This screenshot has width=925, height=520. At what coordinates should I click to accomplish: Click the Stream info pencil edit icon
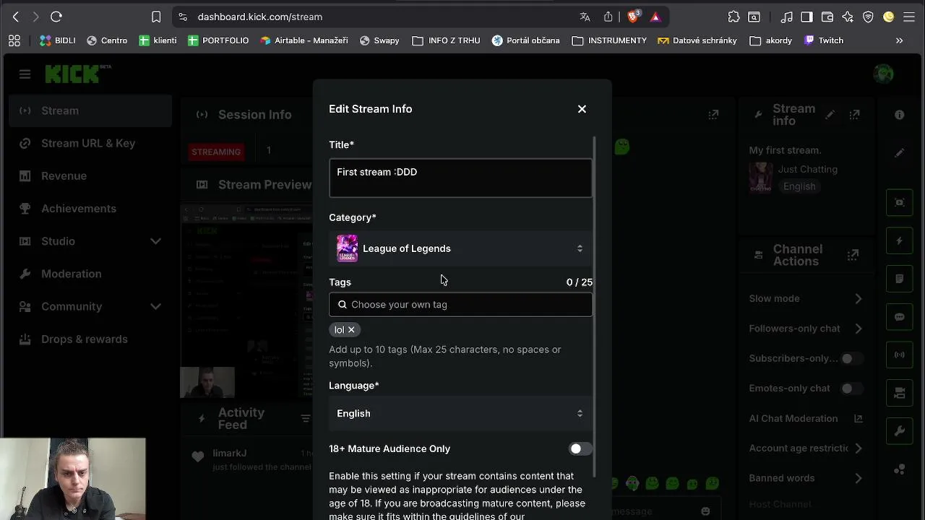tap(830, 115)
